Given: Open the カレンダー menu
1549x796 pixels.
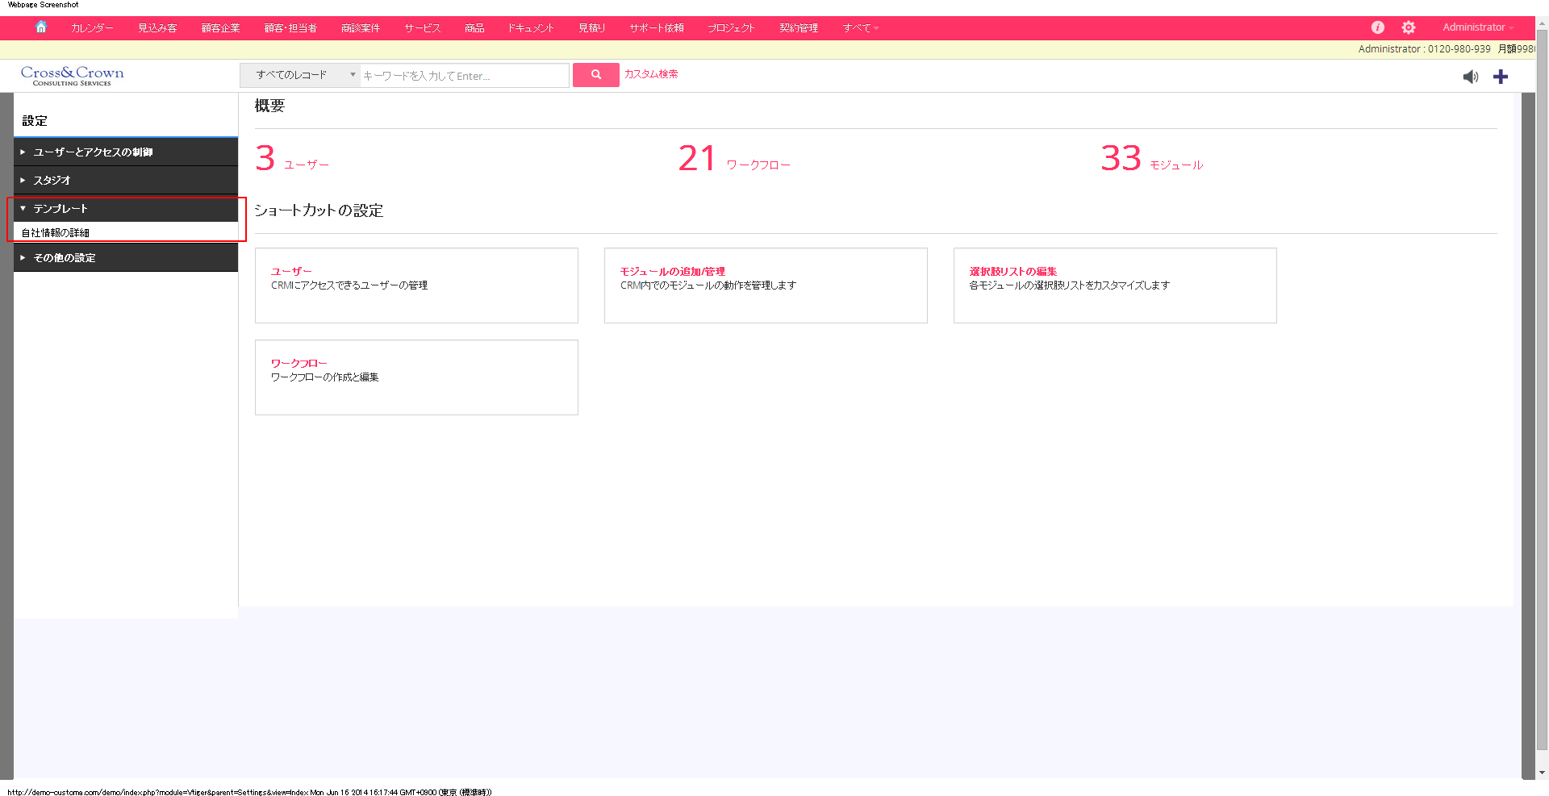Looking at the screenshot, I should tap(91, 27).
